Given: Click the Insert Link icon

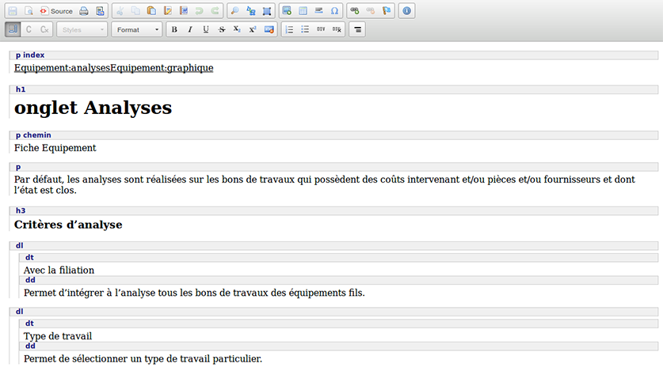Looking at the screenshot, I should coord(355,11).
